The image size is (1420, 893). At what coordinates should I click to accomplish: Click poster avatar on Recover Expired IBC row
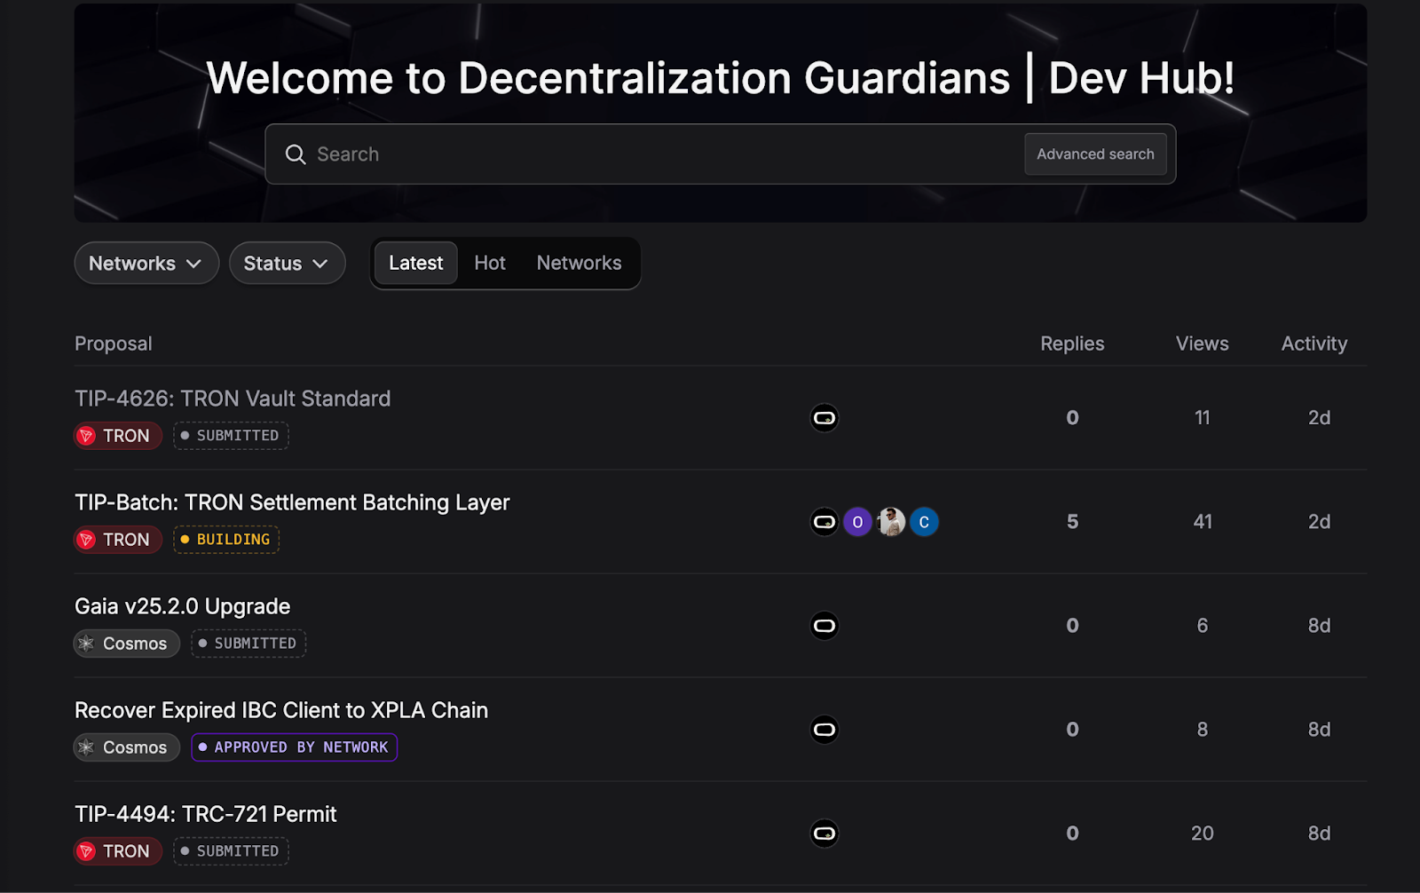pyautogui.click(x=824, y=730)
